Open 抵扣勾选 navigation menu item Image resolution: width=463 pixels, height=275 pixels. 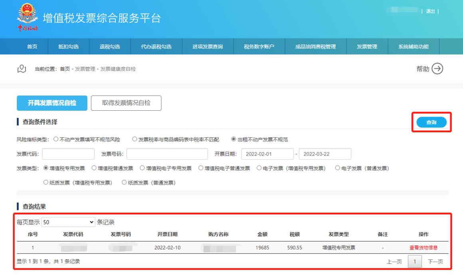pos(68,47)
